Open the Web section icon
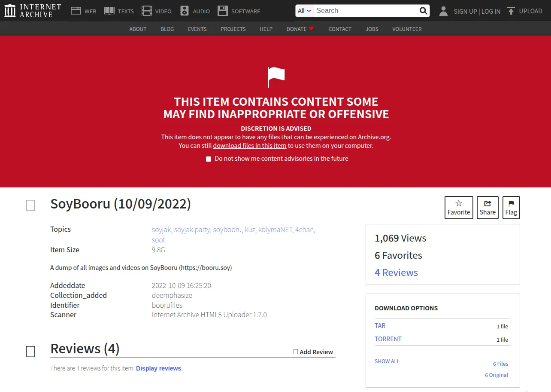The image size is (551, 392). 76,11
